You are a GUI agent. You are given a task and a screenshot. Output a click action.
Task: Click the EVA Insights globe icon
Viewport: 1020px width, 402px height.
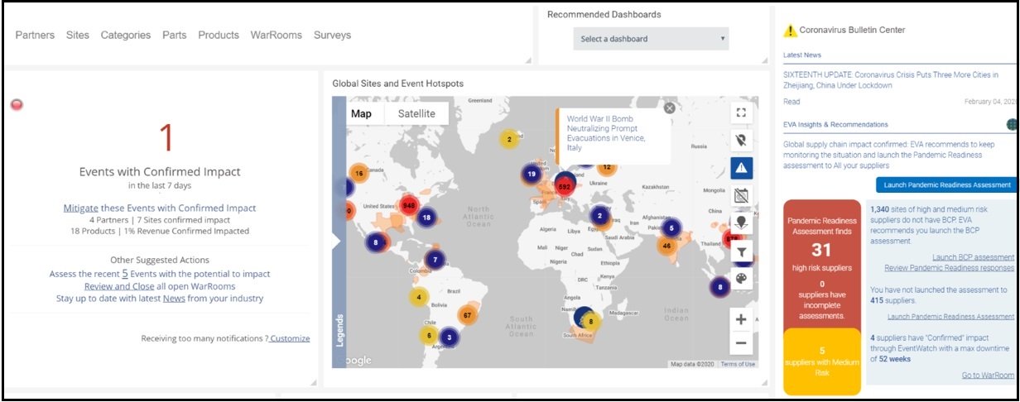click(1012, 124)
